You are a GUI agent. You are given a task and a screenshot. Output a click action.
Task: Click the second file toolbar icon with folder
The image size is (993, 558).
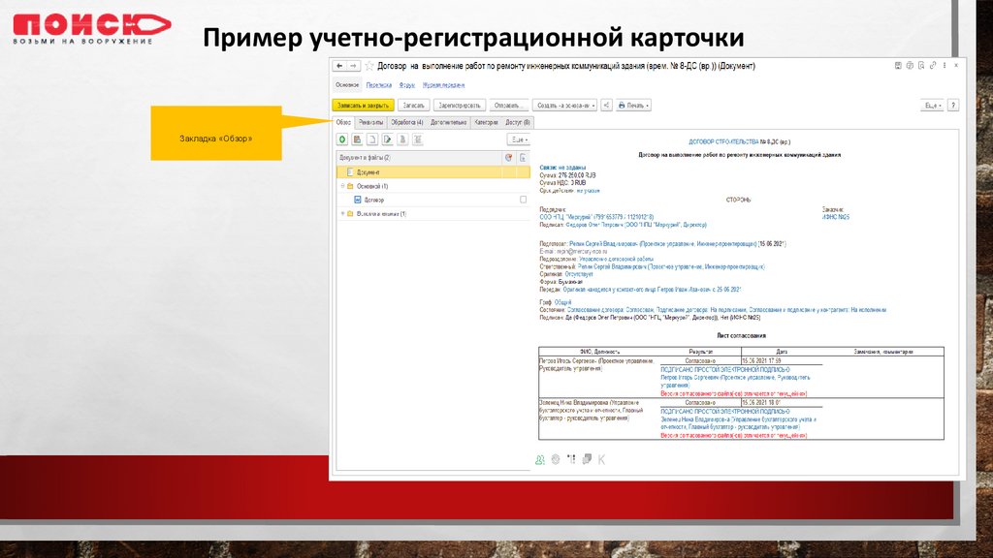357,139
